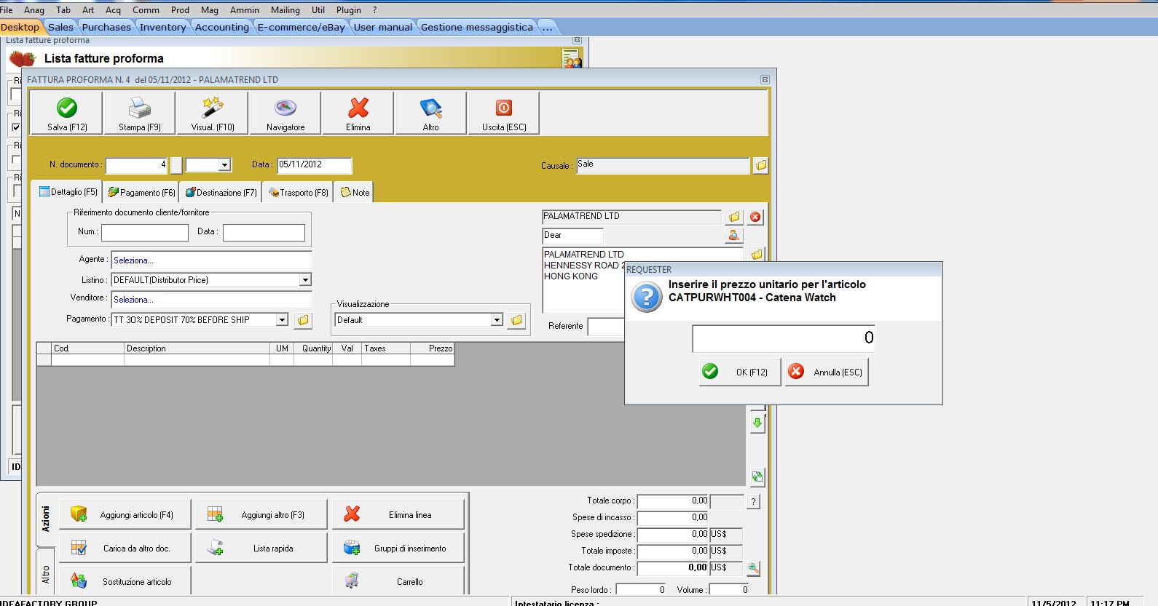Viewport: 1158px width, 606px height.
Task: Click the Description column header
Action: [197, 348]
